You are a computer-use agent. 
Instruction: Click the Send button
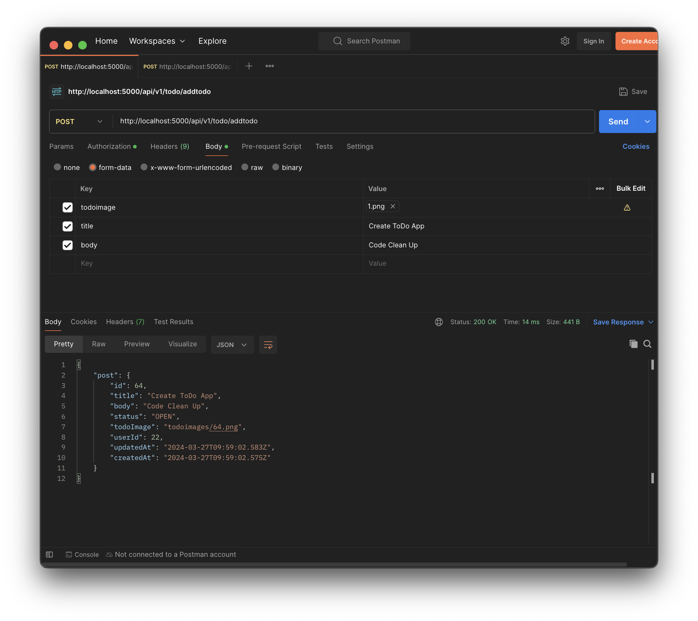coord(618,122)
